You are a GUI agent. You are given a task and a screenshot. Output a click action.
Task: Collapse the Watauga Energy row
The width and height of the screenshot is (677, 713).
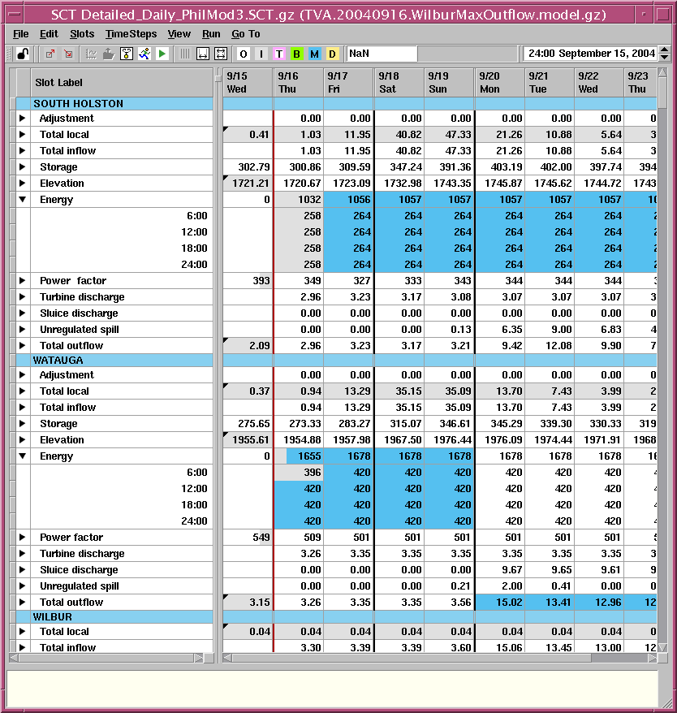click(x=22, y=456)
